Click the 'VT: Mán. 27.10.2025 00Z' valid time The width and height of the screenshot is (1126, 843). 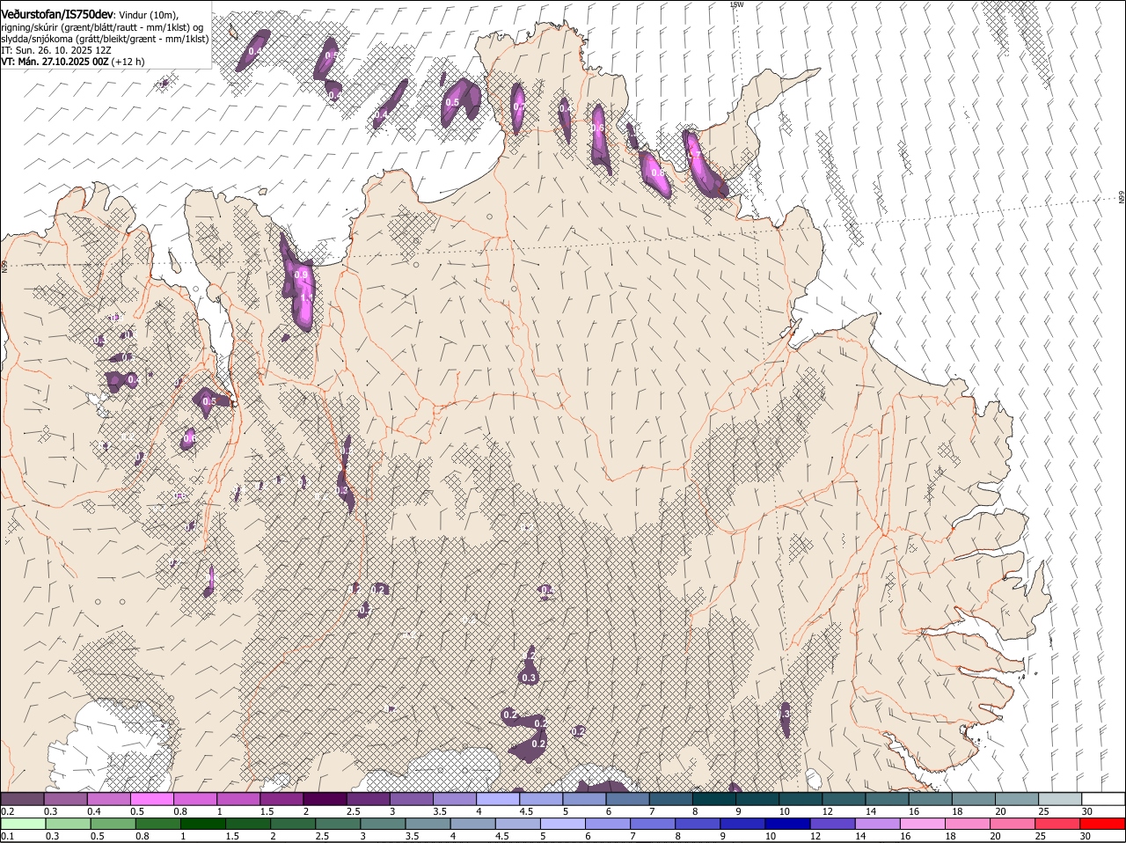(x=55, y=62)
